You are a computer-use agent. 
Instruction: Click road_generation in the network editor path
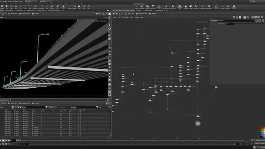pyautogui.click(x=143, y=14)
